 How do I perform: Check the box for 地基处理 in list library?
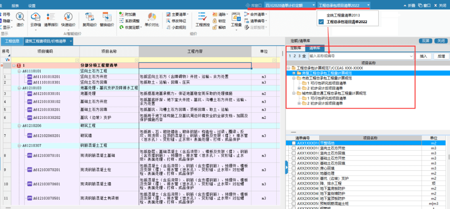click(x=294, y=173)
